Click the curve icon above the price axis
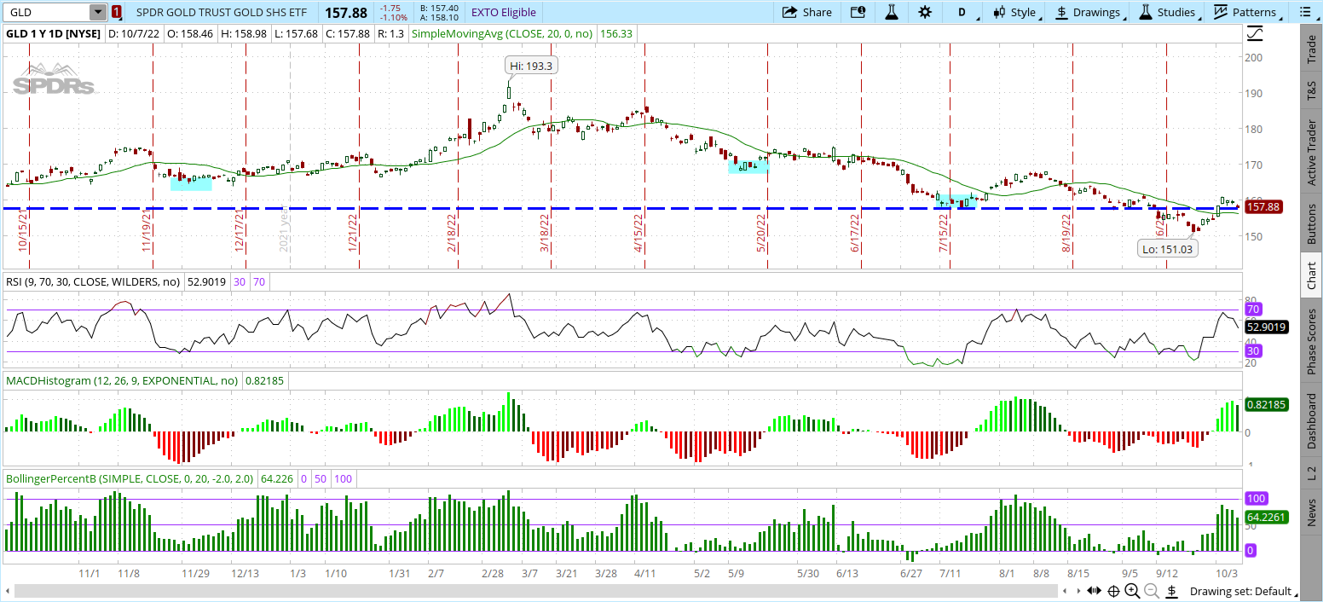Viewport: 1323px width, 602px height. pyautogui.click(x=1255, y=33)
